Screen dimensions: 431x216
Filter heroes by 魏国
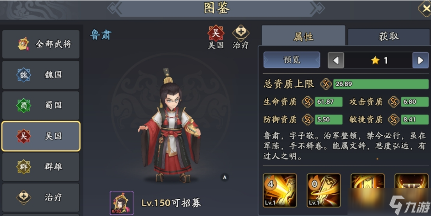[41, 75]
